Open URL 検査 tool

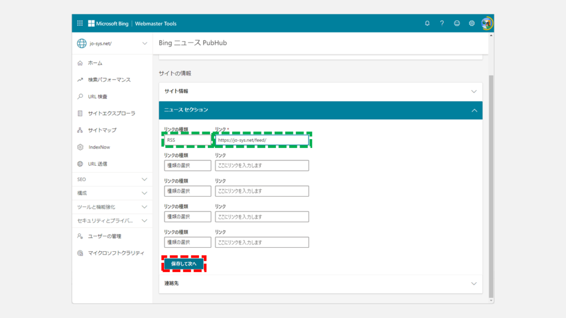tap(97, 97)
